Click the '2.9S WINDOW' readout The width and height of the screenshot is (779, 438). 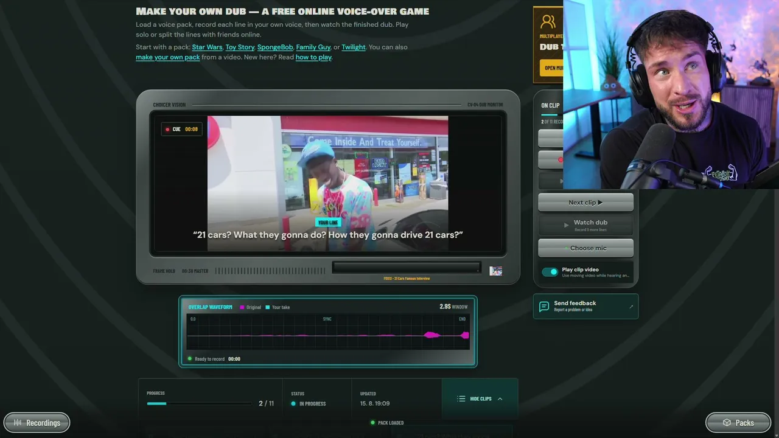[x=453, y=307]
